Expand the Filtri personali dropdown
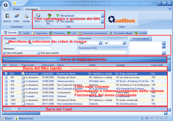Image resolution: width=173 pixels, height=121 pixels. tap(102, 16)
